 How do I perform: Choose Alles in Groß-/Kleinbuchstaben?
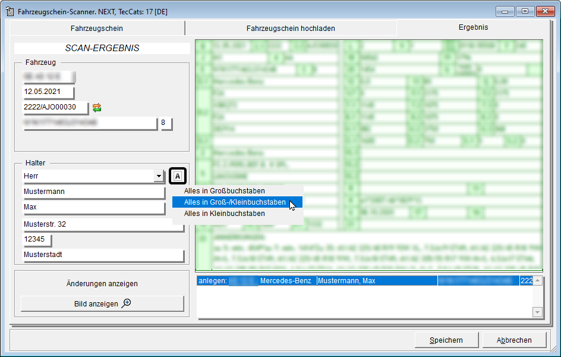pyautogui.click(x=238, y=202)
